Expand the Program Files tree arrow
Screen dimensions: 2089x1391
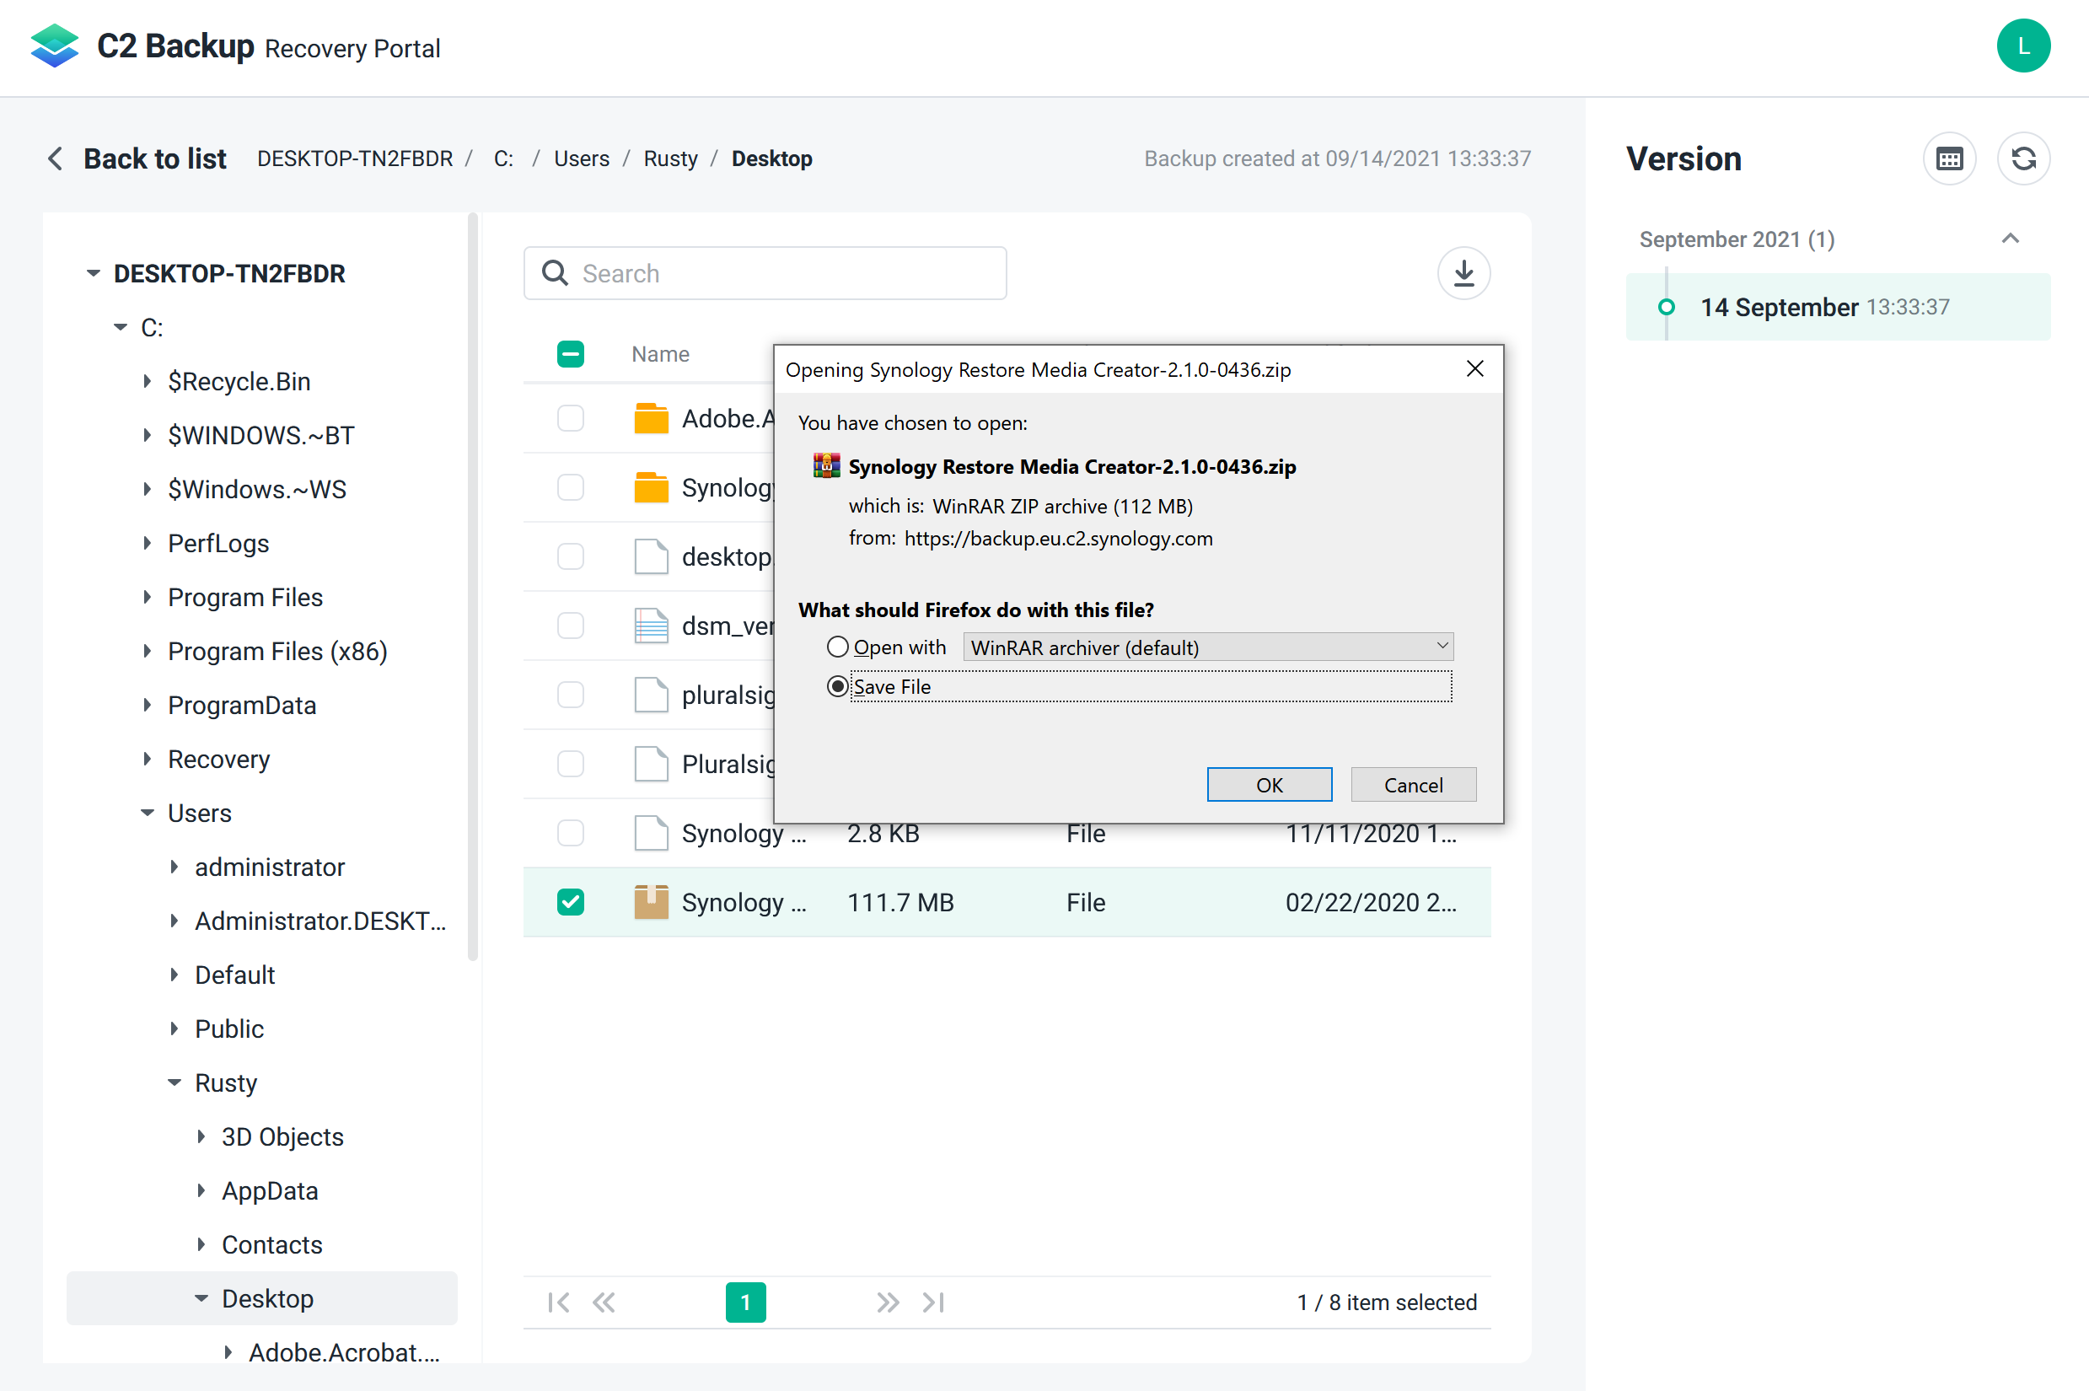pyautogui.click(x=148, y=597)
